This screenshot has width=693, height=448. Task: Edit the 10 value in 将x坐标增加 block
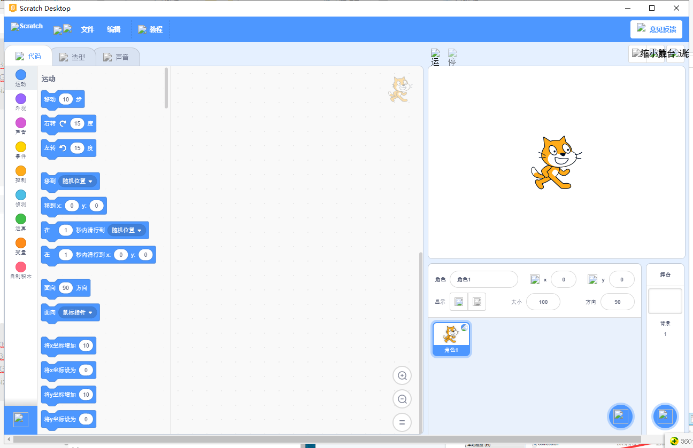(86, 345)
